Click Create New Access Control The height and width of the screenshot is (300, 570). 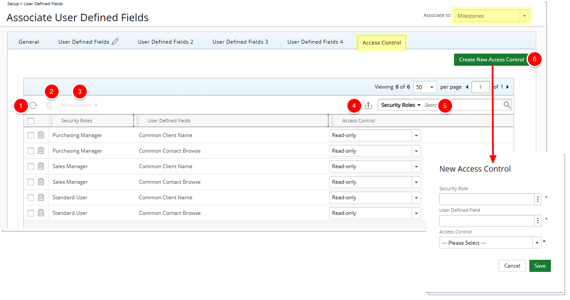(x=491, y=59)
